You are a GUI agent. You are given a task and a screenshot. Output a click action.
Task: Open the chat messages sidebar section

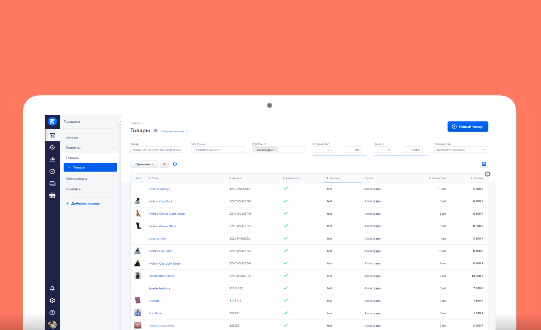pos(52,184)
